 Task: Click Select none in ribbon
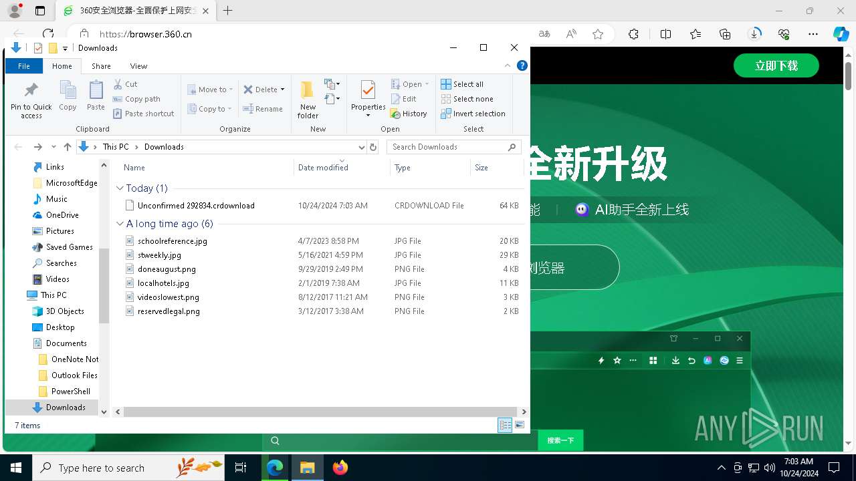pos(467,99)
